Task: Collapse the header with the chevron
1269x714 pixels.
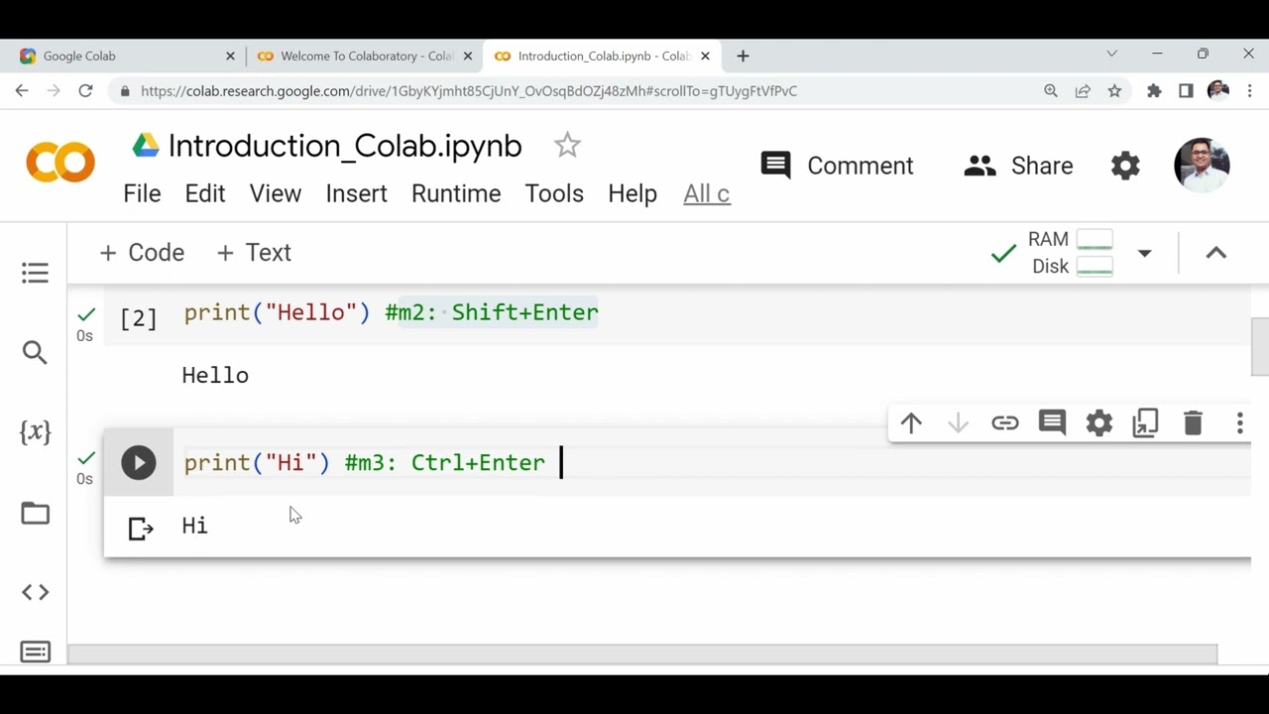Action: pyautogui.click(x=1215, y=253)
